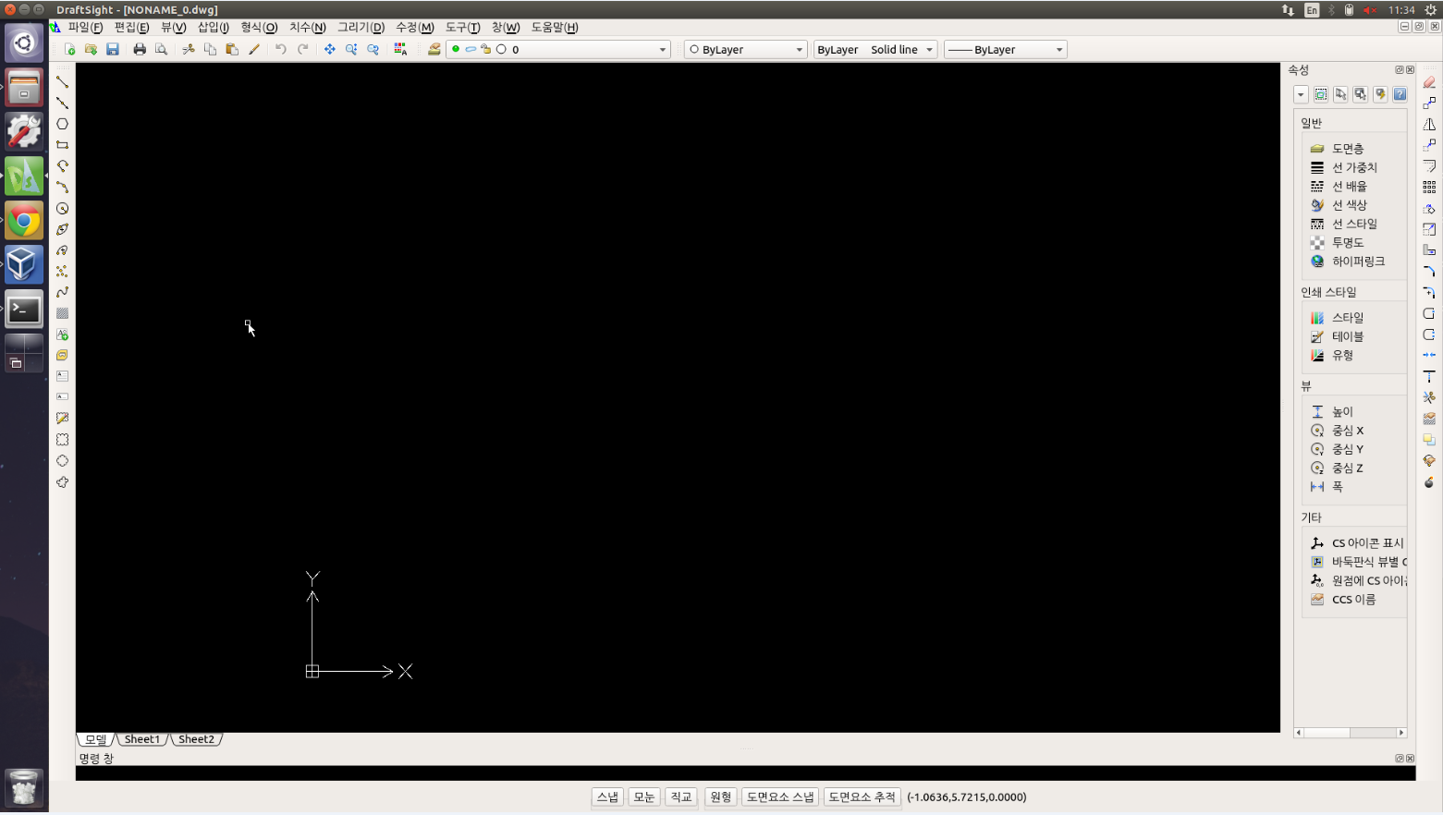Toggle the 스냅 snap mode
This screenshot has width=1443, height=815.
[x=607, y=797]
